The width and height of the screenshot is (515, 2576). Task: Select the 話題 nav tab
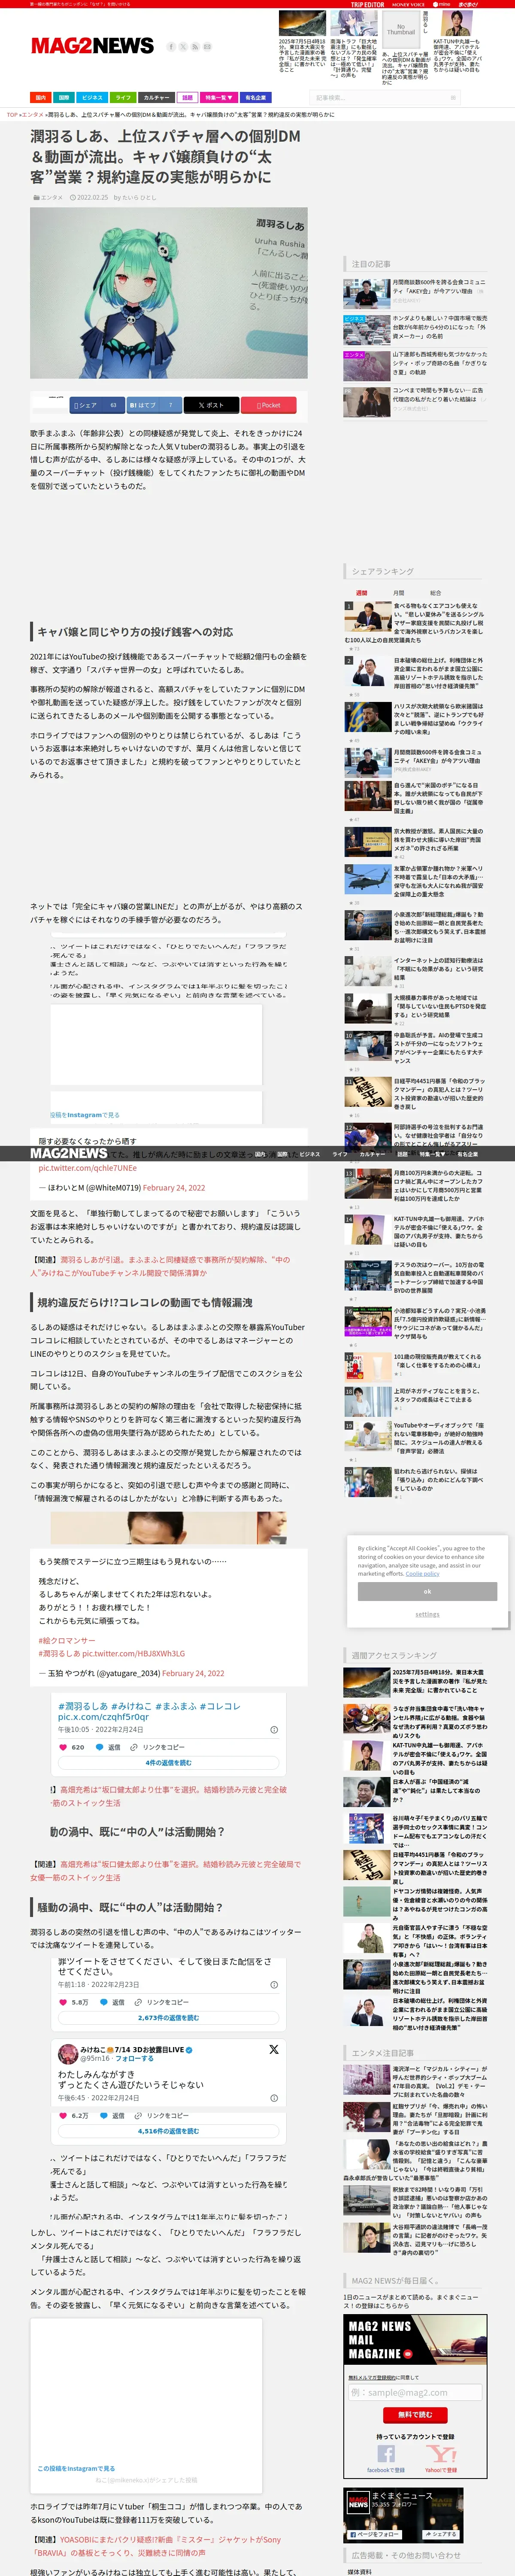pyautogui.click(x=187, y=98)
